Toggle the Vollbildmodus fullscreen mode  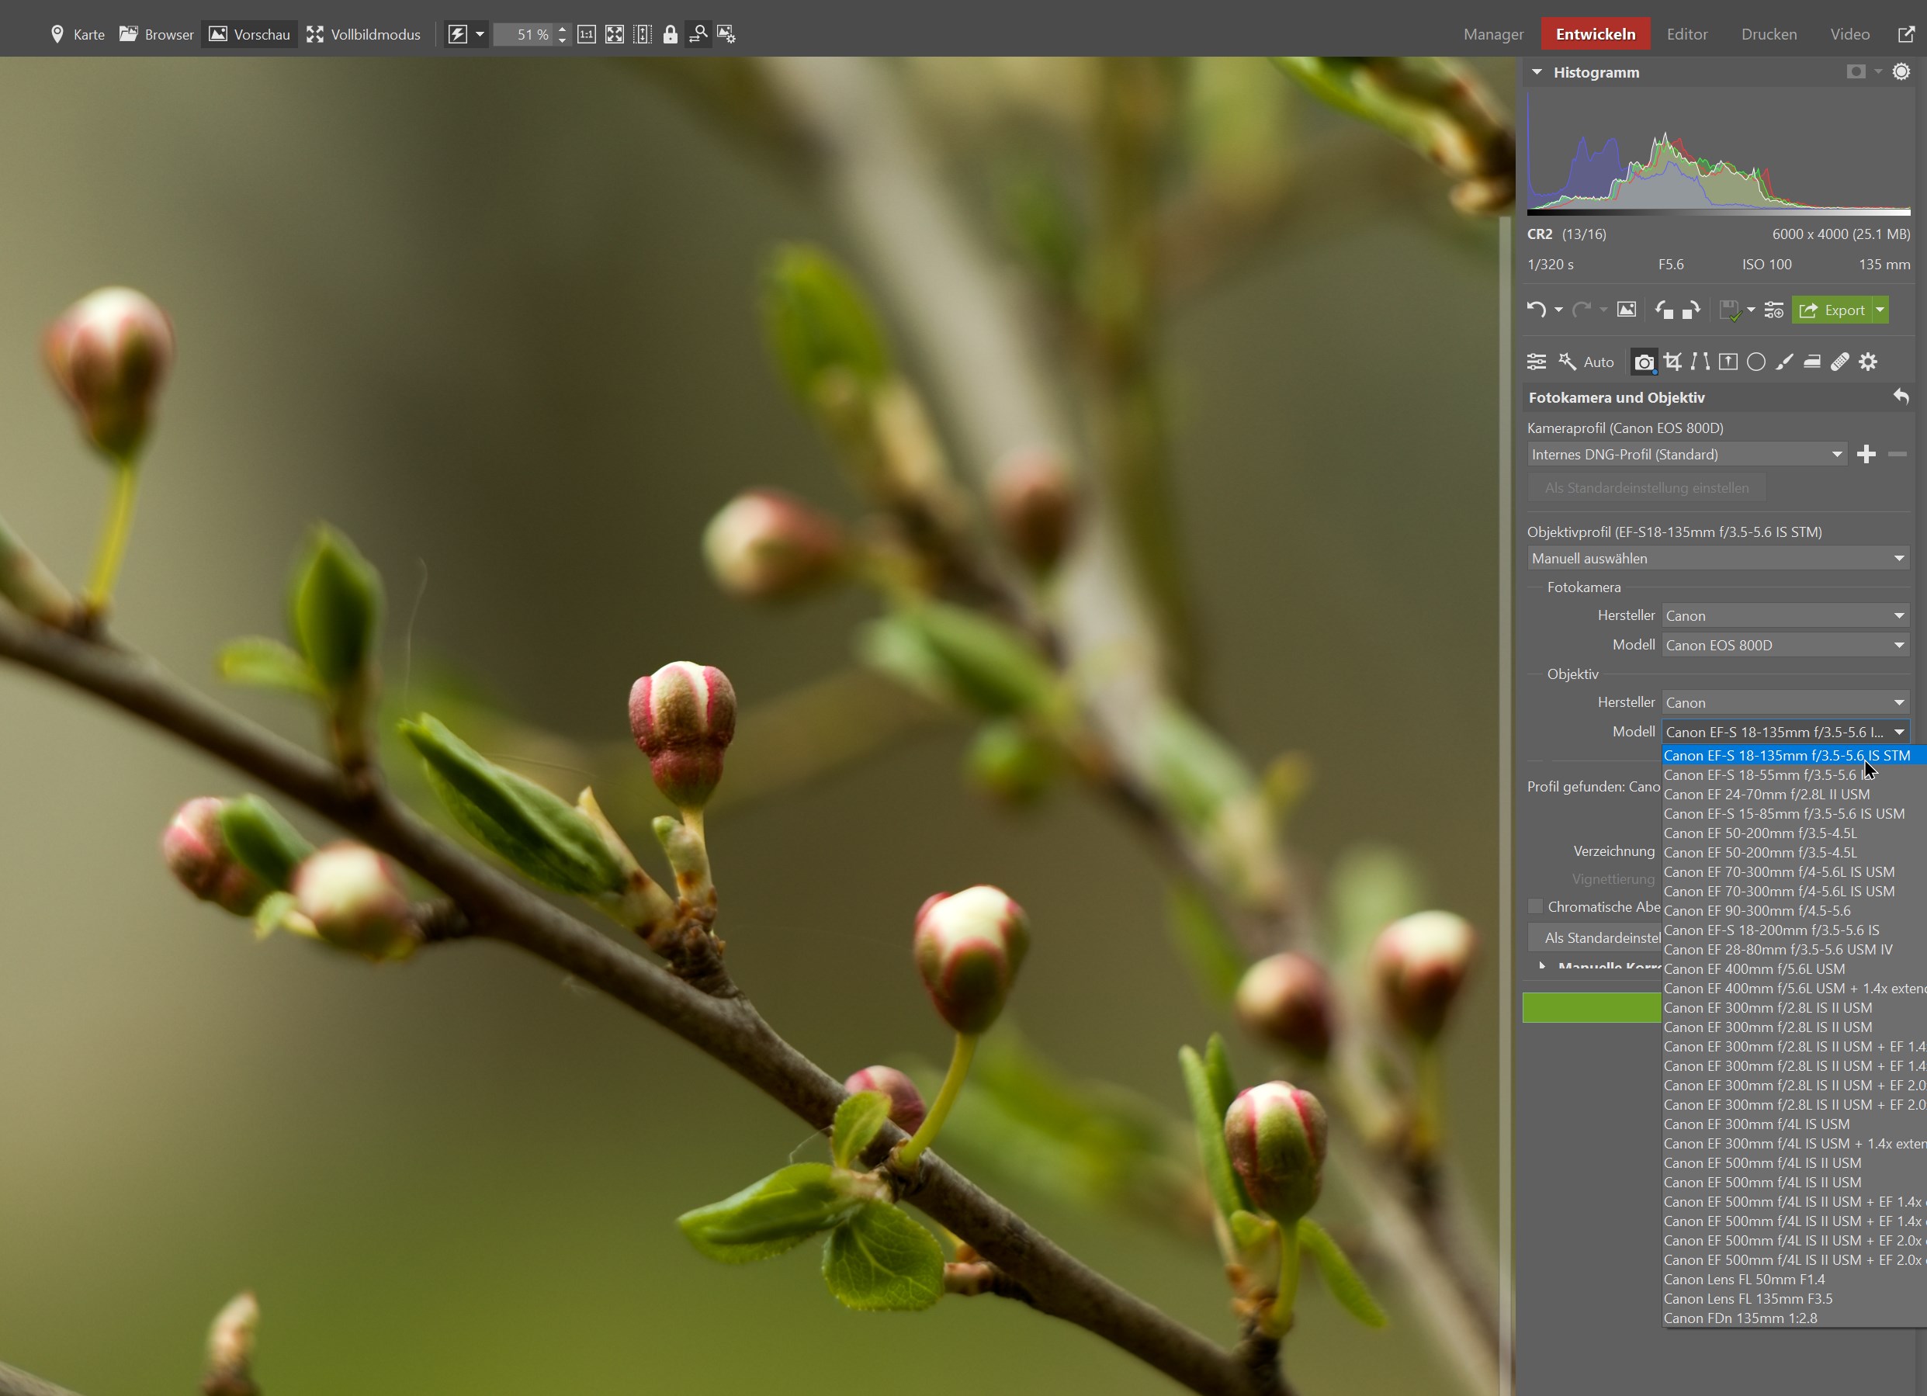coord(364,34)
